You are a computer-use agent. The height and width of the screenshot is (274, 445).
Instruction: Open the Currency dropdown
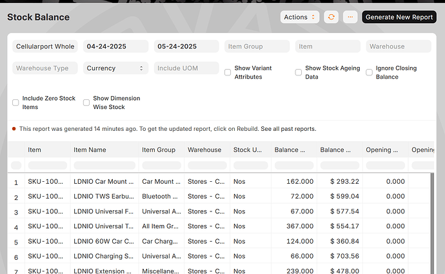tap(115, 68)
